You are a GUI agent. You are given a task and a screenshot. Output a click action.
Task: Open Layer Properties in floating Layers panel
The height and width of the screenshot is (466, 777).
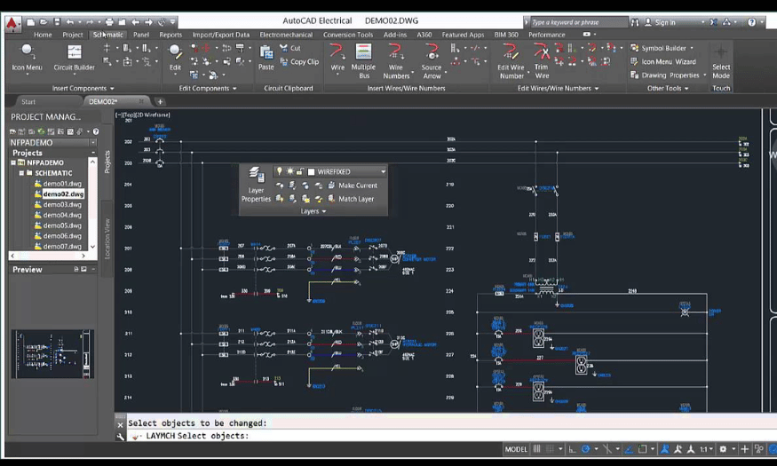(x=256, y=185)
